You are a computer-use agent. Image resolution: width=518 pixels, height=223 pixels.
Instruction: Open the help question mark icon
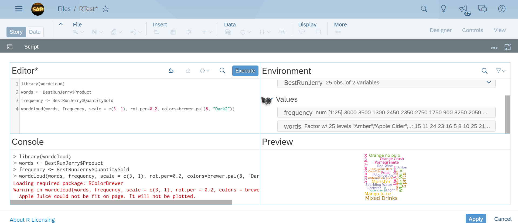tap(502, 9)
